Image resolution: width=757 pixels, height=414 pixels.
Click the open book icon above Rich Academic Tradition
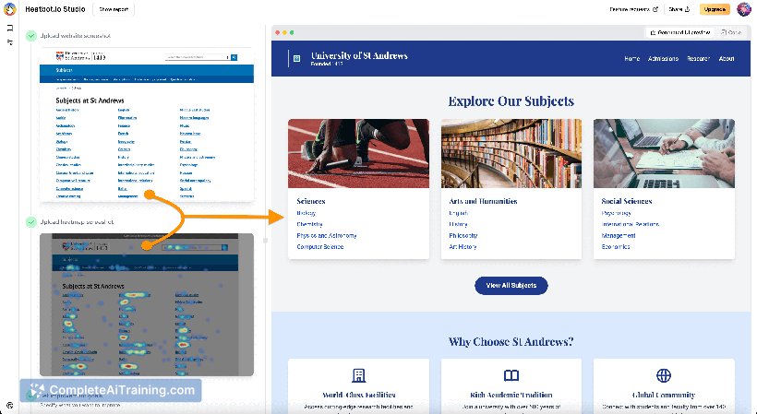pos(511,375)
